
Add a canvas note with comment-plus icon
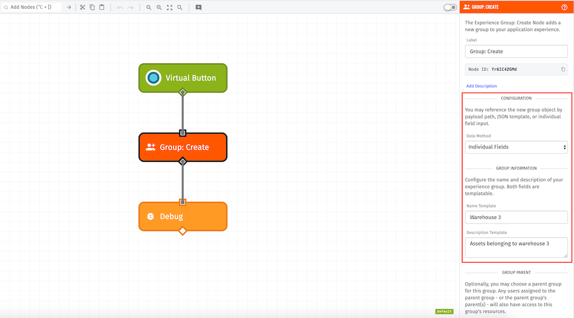[x=199, y=8]
